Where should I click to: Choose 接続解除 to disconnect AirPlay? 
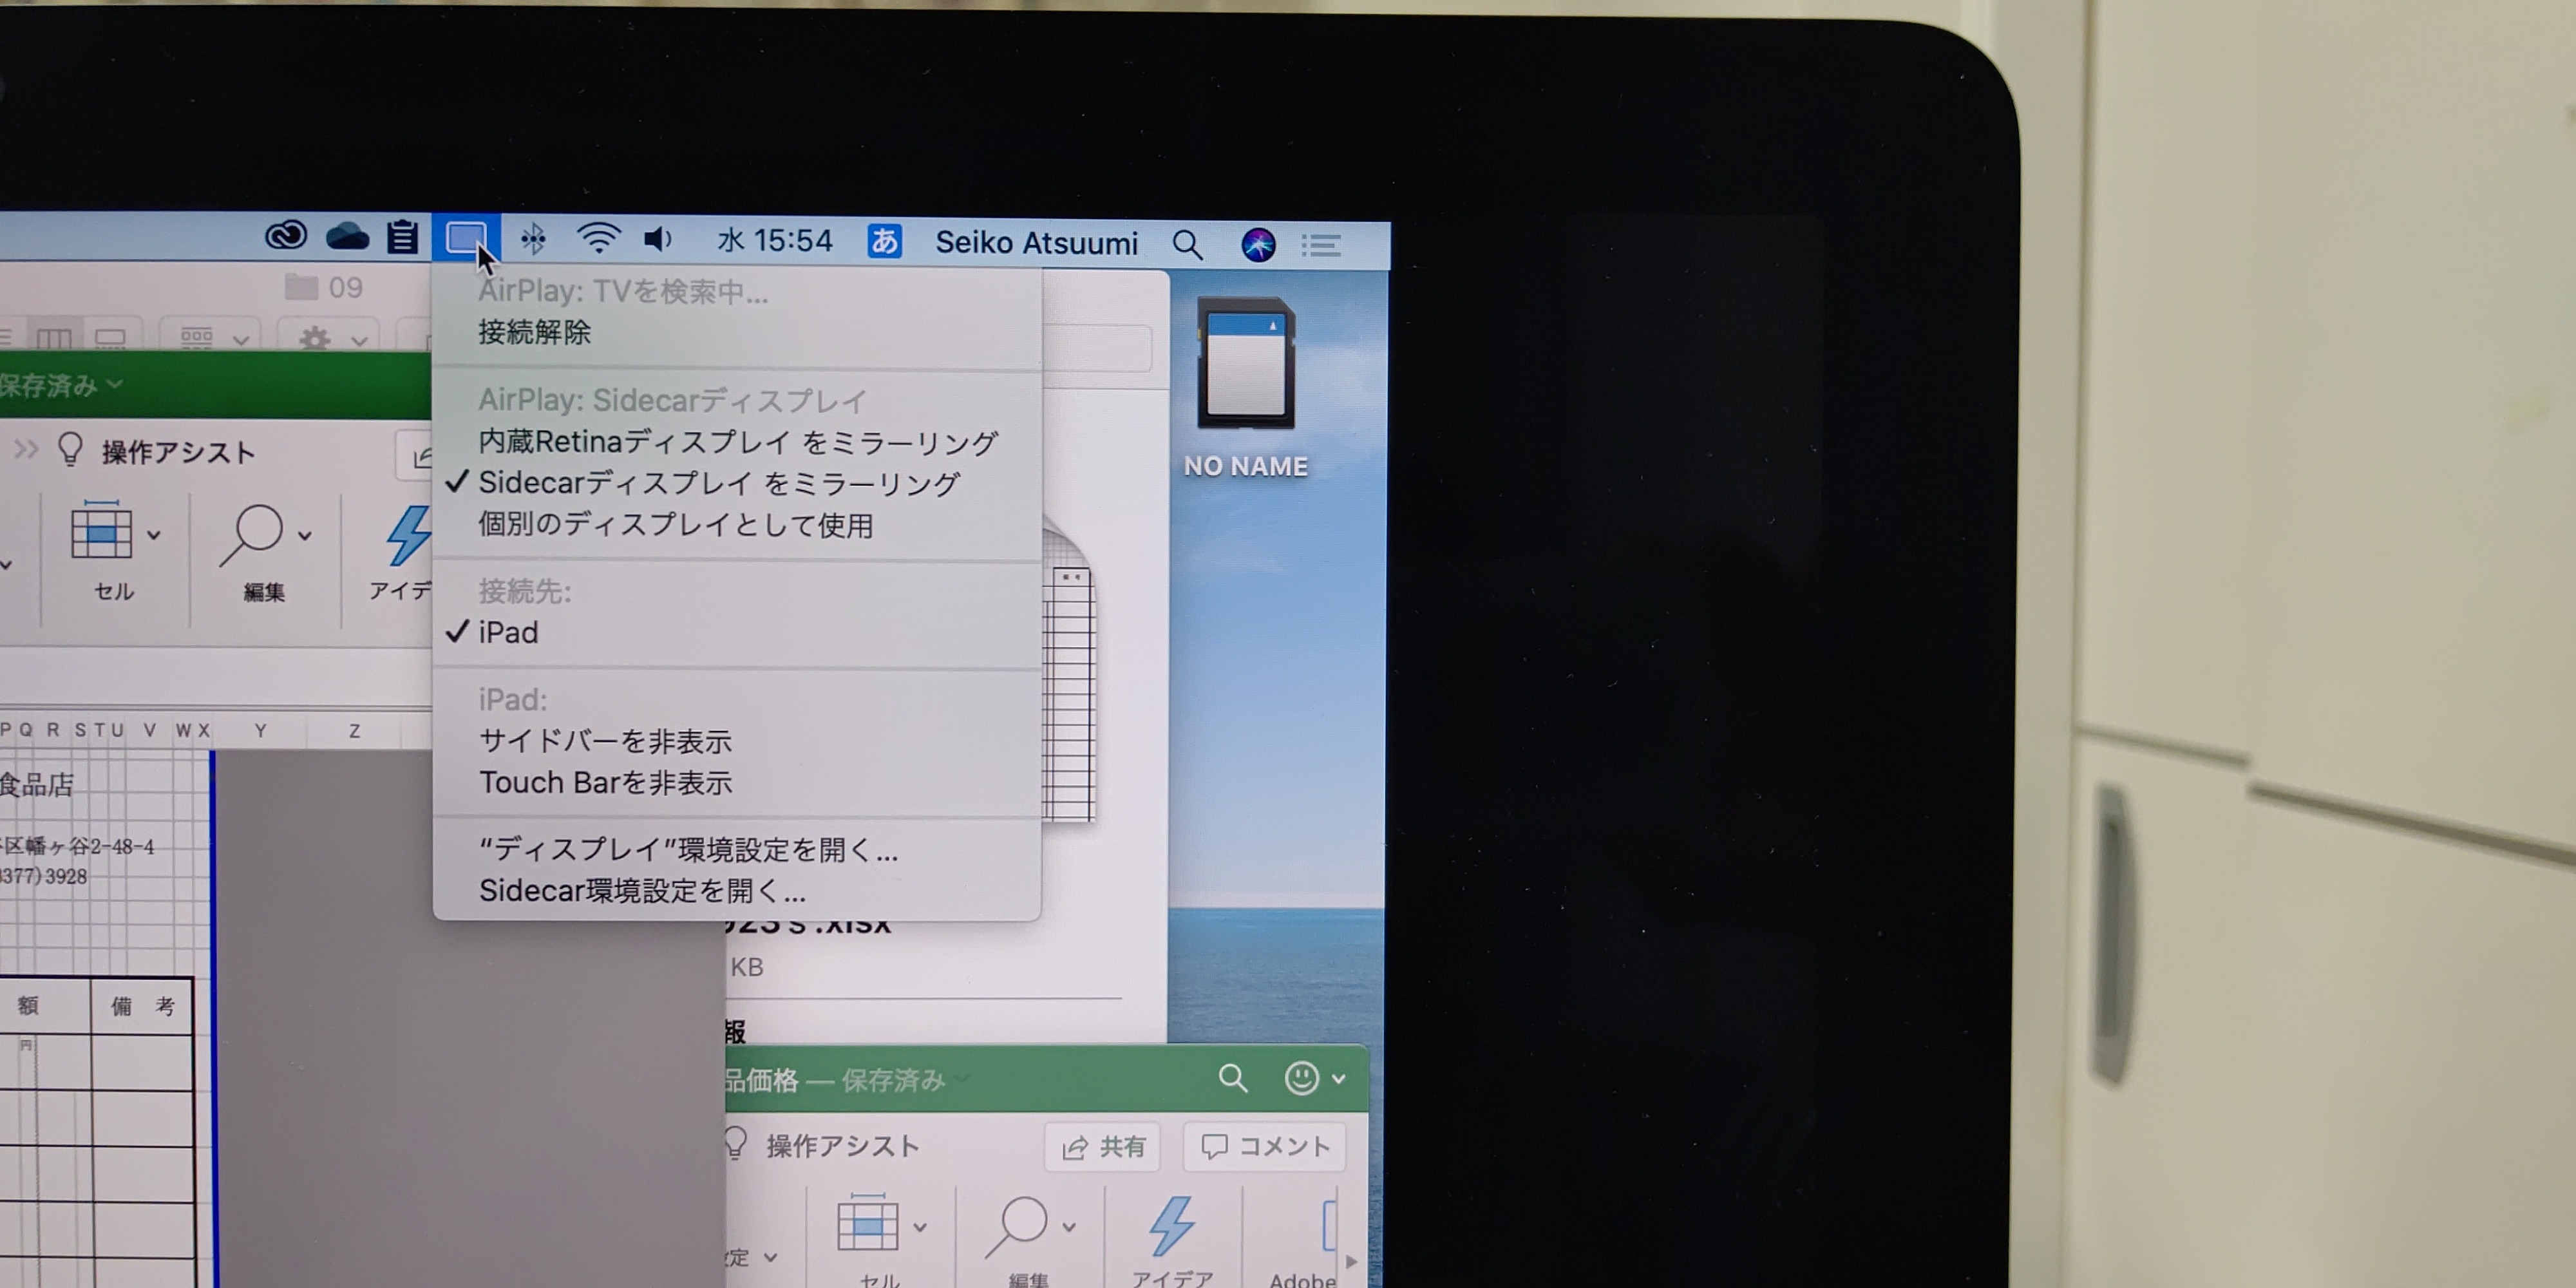click(x=534, y=332)
